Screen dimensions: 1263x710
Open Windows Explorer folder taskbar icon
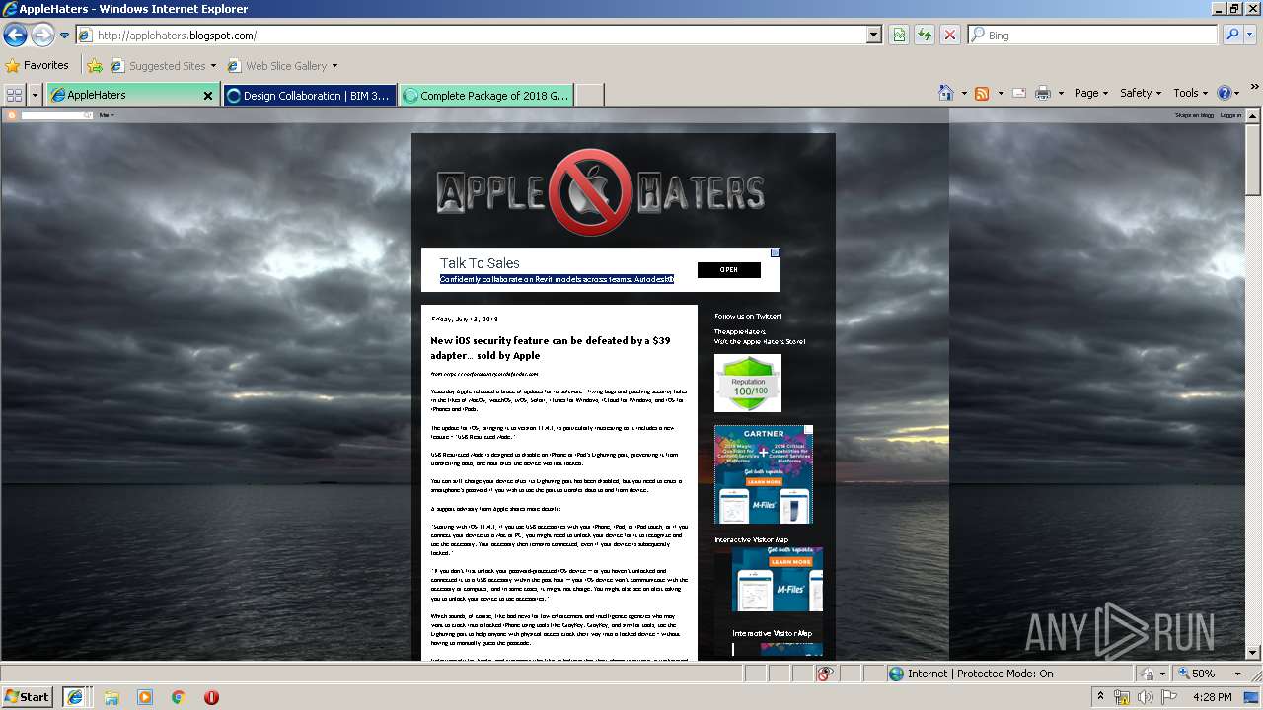click(111, 697)
